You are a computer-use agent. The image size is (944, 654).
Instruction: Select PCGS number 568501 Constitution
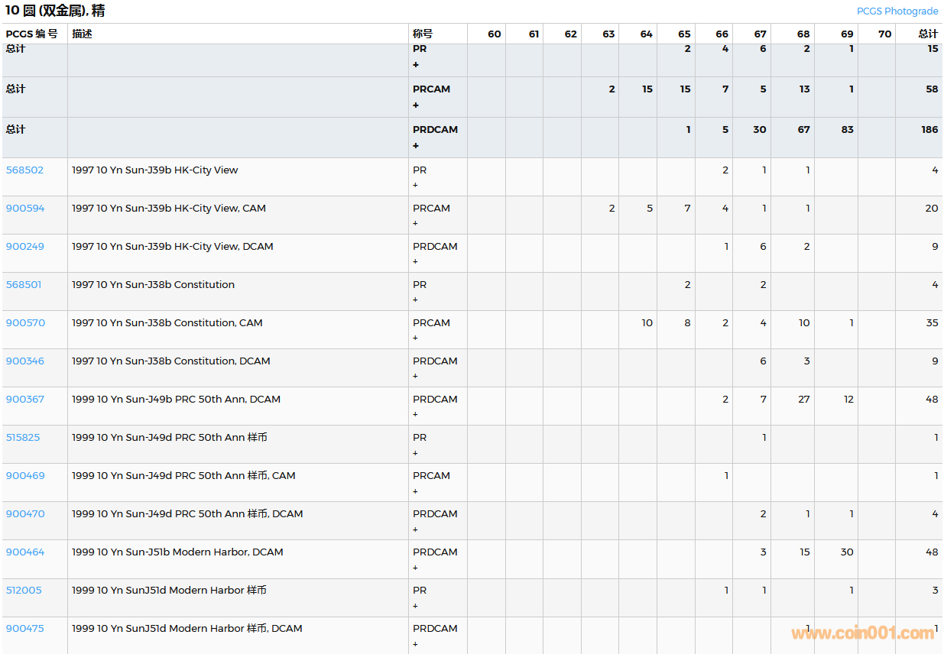point(24,285)
